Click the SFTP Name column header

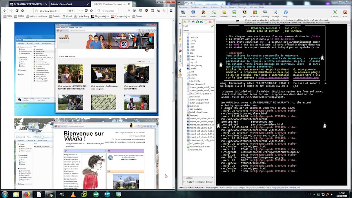point(199,30)
